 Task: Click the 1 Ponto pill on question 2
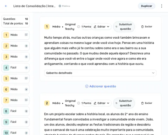(86, 103)
